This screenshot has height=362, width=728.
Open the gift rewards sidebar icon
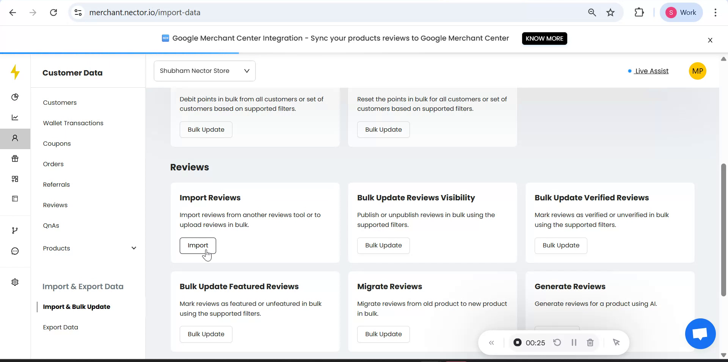tap(15, 159)
